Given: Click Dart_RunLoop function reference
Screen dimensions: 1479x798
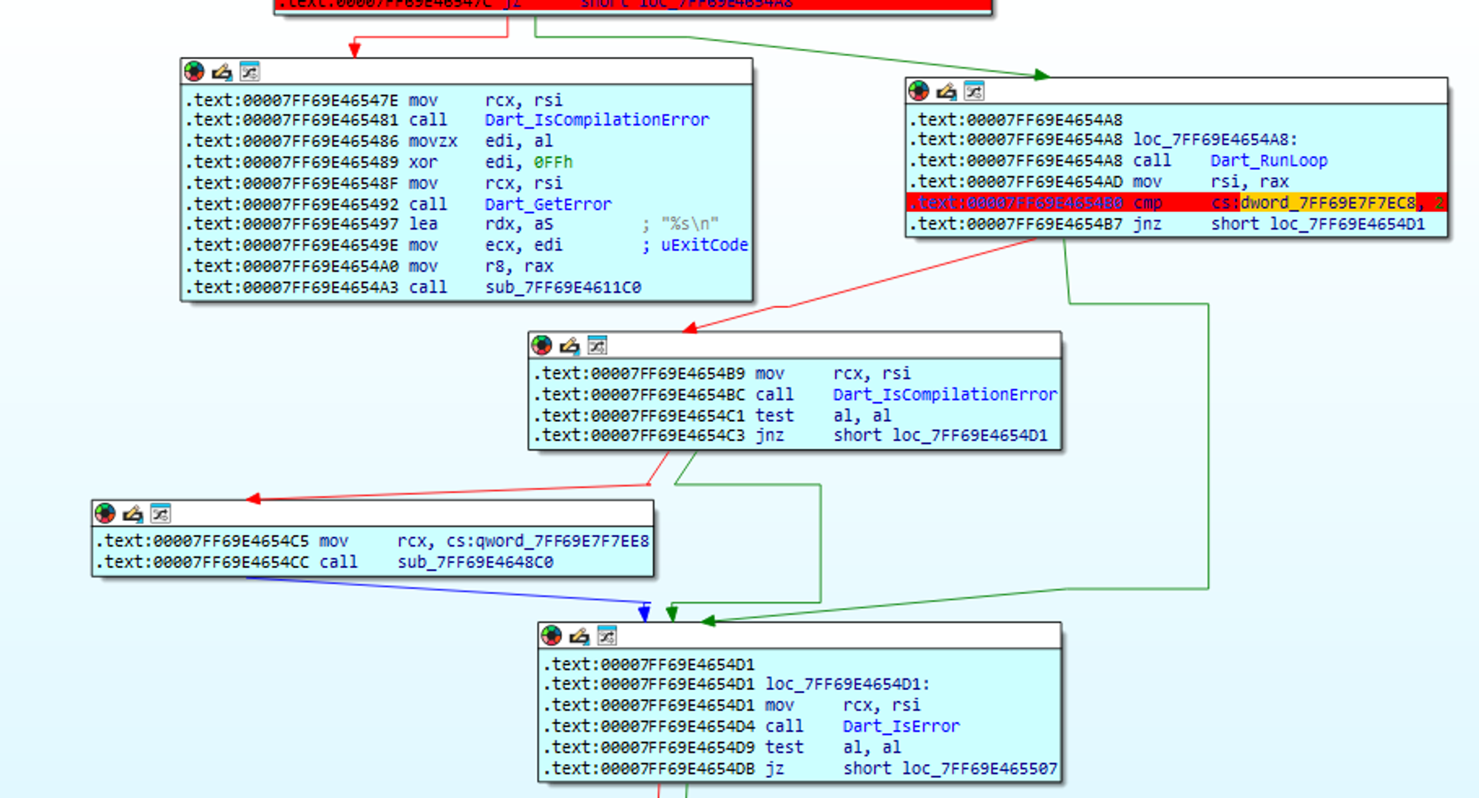Looking at the screenshot, I should click(1269, 160).
